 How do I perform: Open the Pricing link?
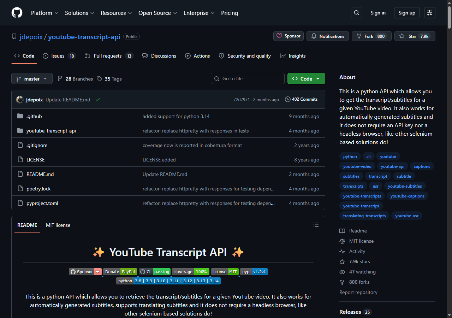pyautogui.click(x=230, y=13)
